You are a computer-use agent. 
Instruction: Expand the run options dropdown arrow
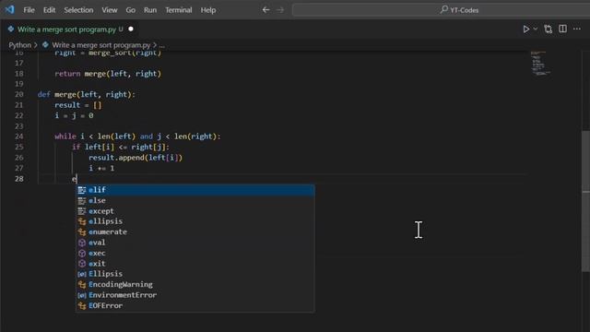click(x=536, y=29)
